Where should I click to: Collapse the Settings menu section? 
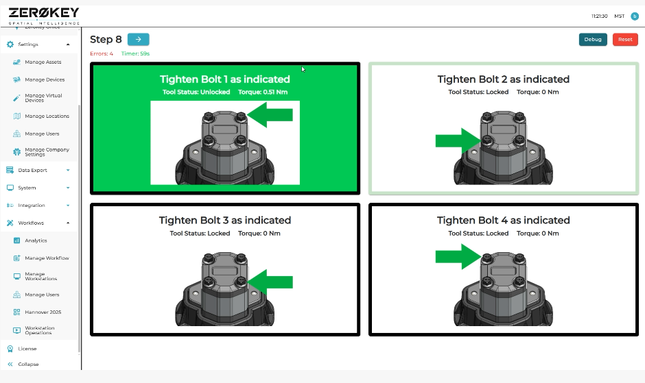click(x=68, y=45)
